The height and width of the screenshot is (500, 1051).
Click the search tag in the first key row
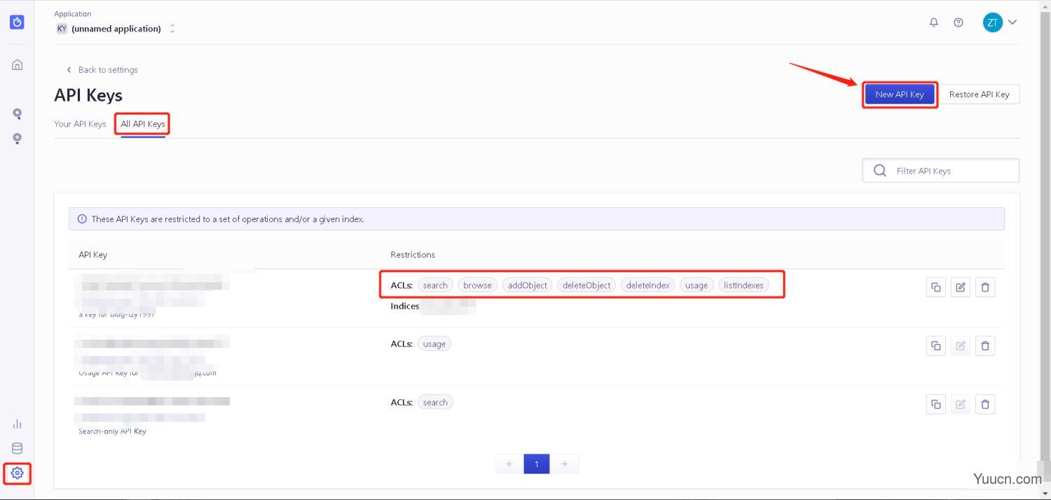click(435, 285)
